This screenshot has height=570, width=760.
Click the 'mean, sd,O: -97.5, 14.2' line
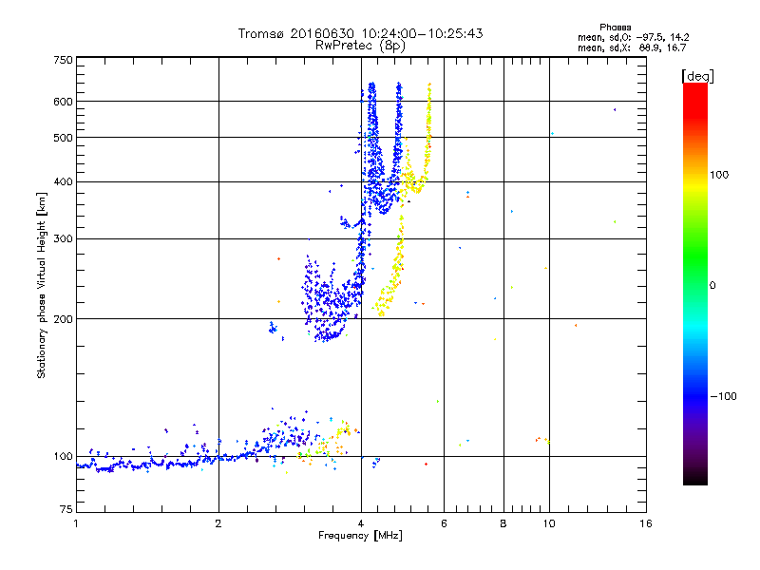(x=633, y=37)
